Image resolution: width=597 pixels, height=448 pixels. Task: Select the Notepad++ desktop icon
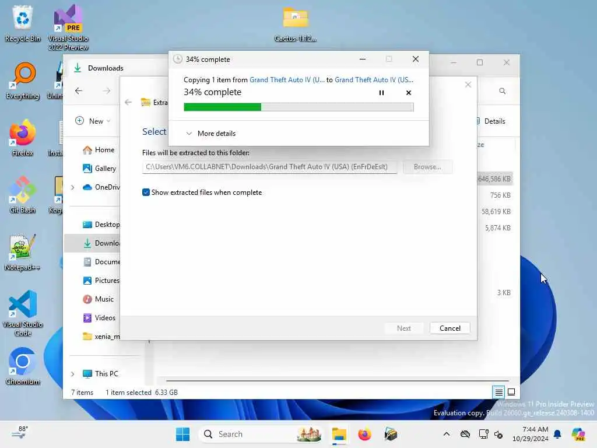click(x=23, y=252)
